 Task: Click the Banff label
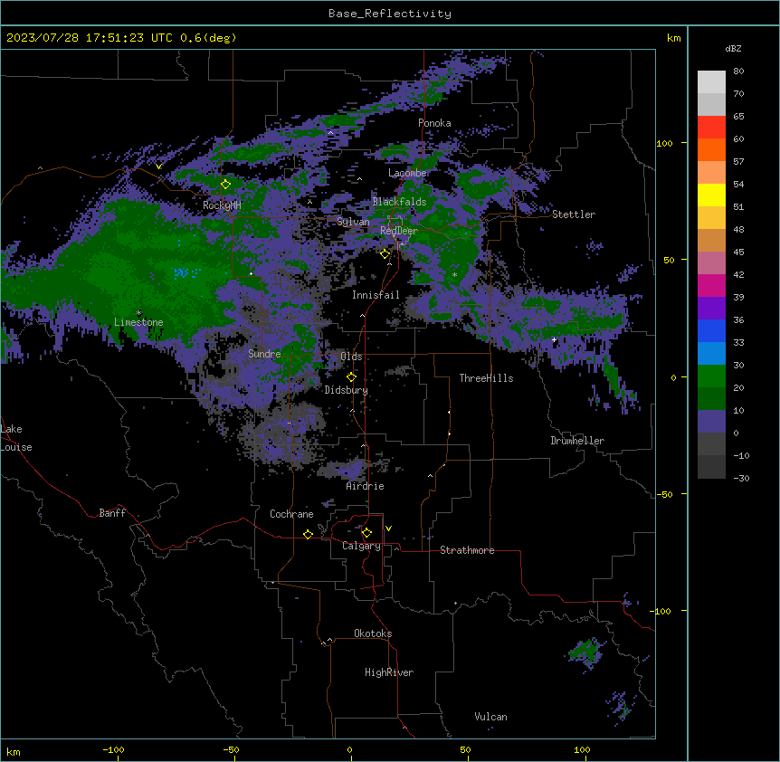pyautogui.click(x=112, y=513)
